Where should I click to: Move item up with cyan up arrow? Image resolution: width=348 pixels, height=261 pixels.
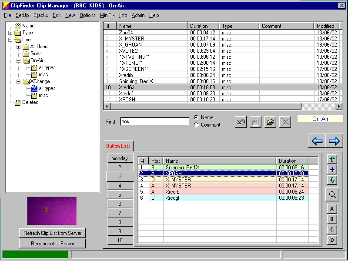point(332,160)
